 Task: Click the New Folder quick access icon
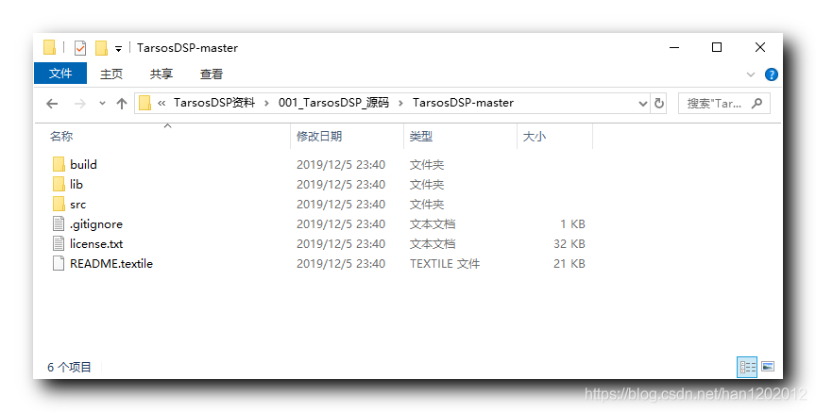[x=101, y=48]
